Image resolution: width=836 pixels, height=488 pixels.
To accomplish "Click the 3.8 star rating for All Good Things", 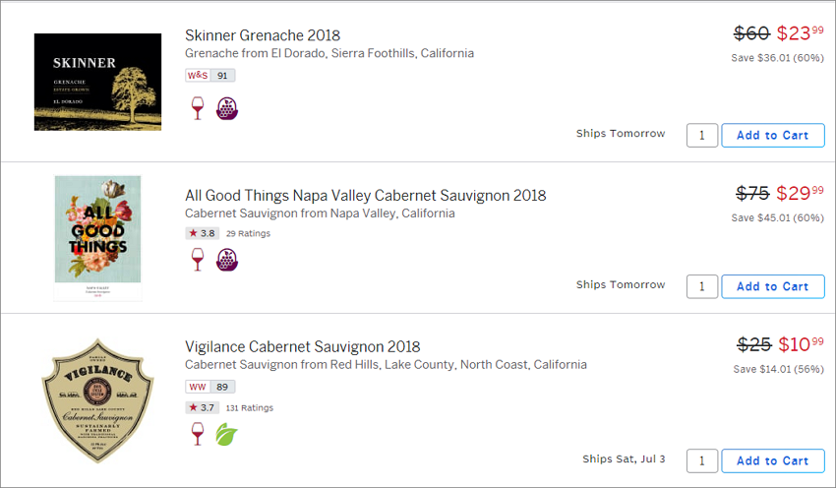I will (x=202, y=233).
